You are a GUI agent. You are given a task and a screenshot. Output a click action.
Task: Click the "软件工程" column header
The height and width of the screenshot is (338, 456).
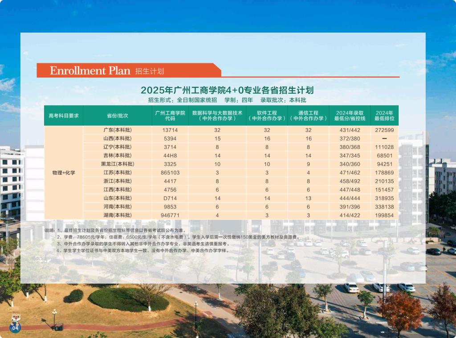267,115
